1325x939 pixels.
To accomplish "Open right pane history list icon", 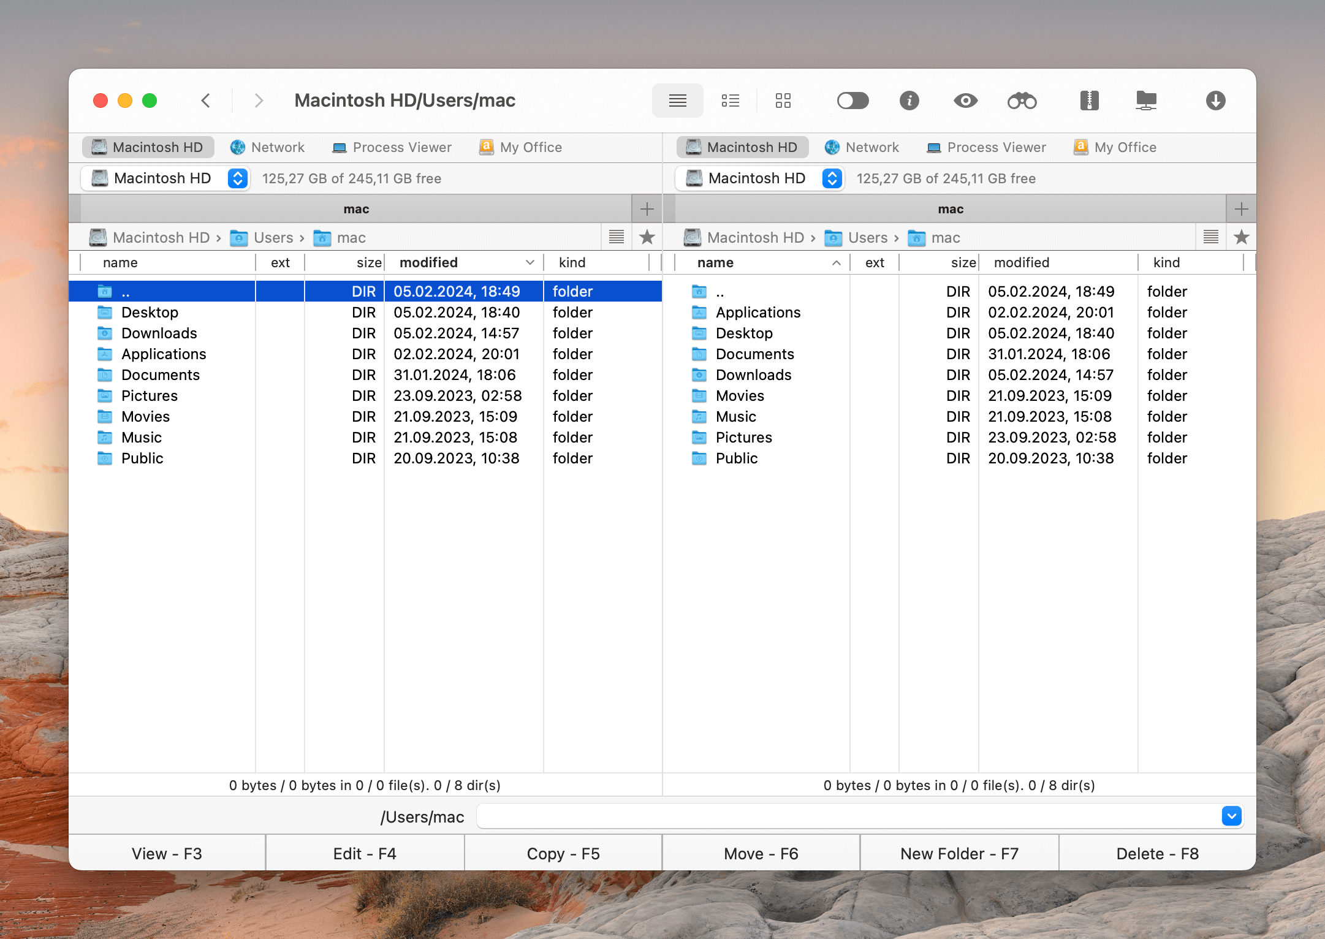I will click(x=1211, y=237).
